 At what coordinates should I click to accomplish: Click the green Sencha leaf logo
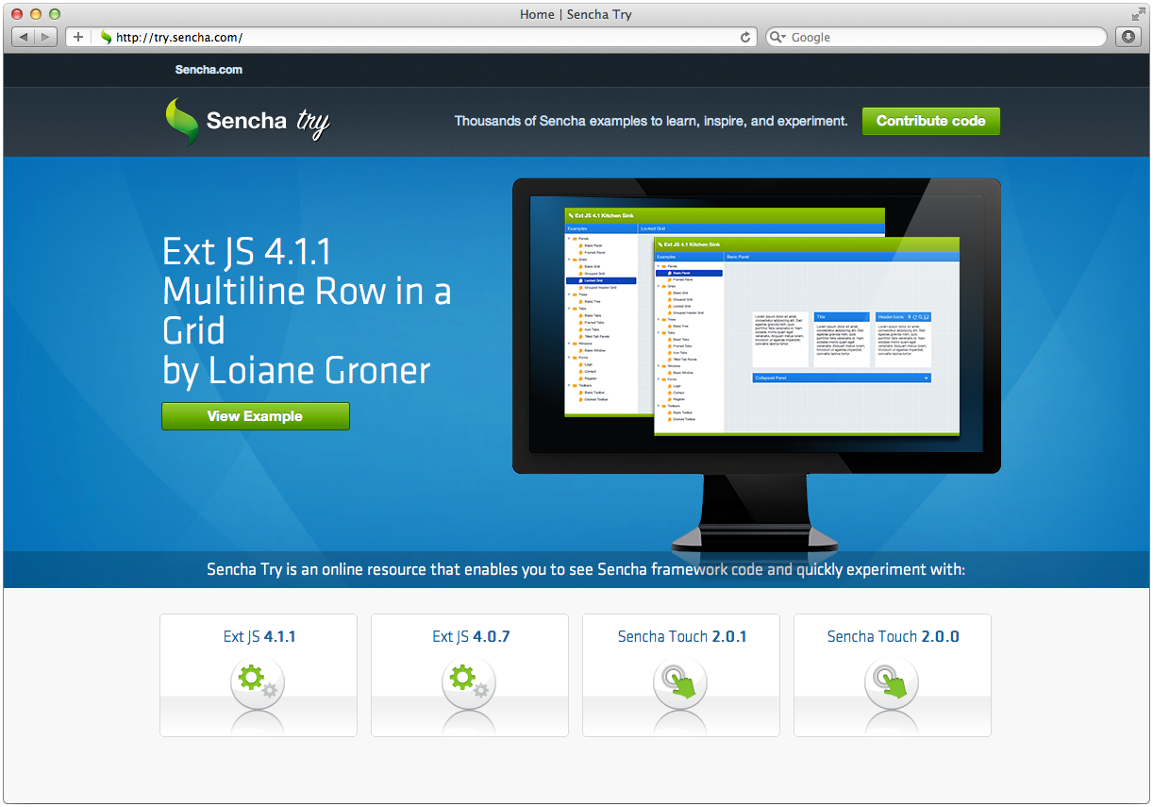click(182, 122)
